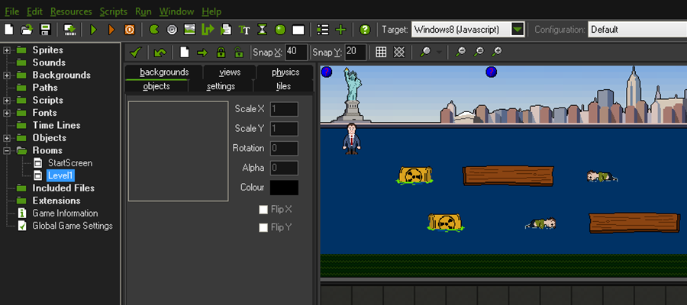The image size is (687, 305).
Task: Create a new object with green ball
Action: point(280,30)
